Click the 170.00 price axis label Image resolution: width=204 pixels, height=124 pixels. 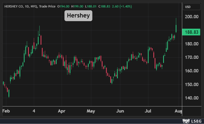pos(191,57)
